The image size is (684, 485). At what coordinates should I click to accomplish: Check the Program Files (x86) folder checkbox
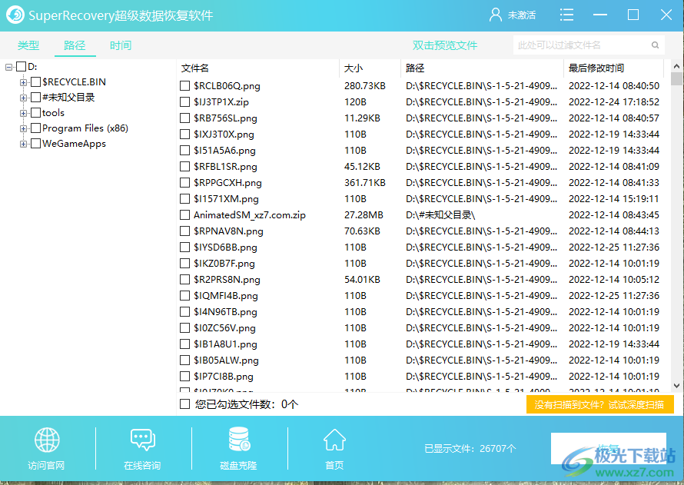(x=36, y=128)
